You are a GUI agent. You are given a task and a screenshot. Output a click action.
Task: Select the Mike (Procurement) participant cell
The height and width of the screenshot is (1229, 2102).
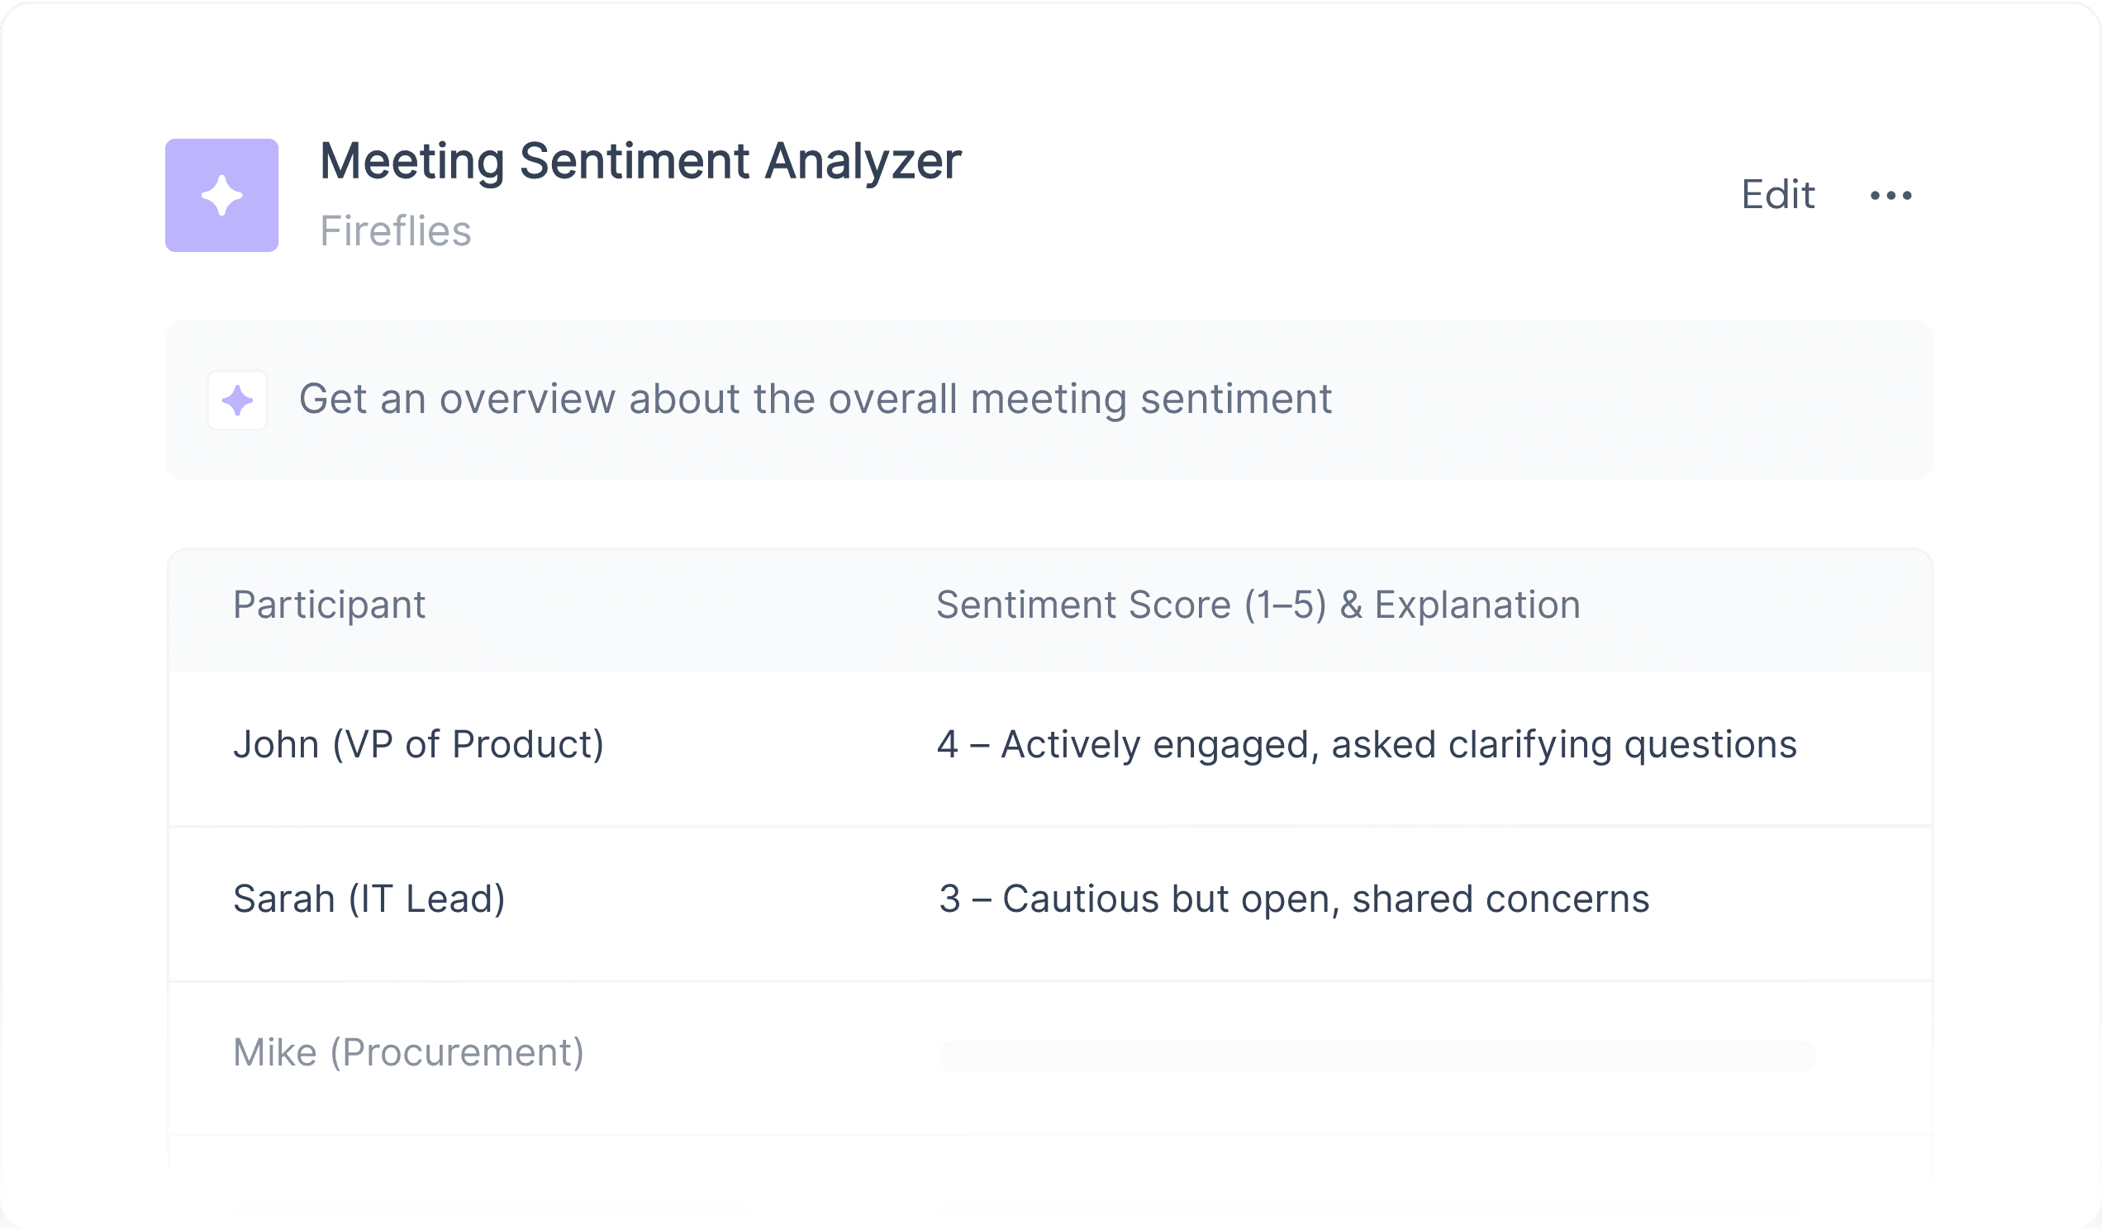pos(408,1052)
